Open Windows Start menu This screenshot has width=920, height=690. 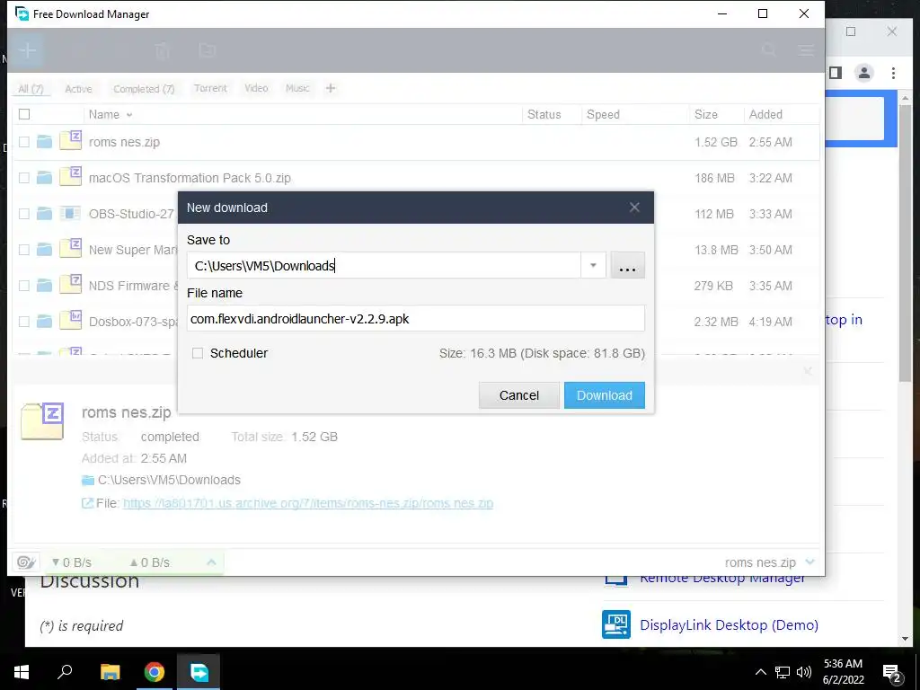tap(22, 672)
